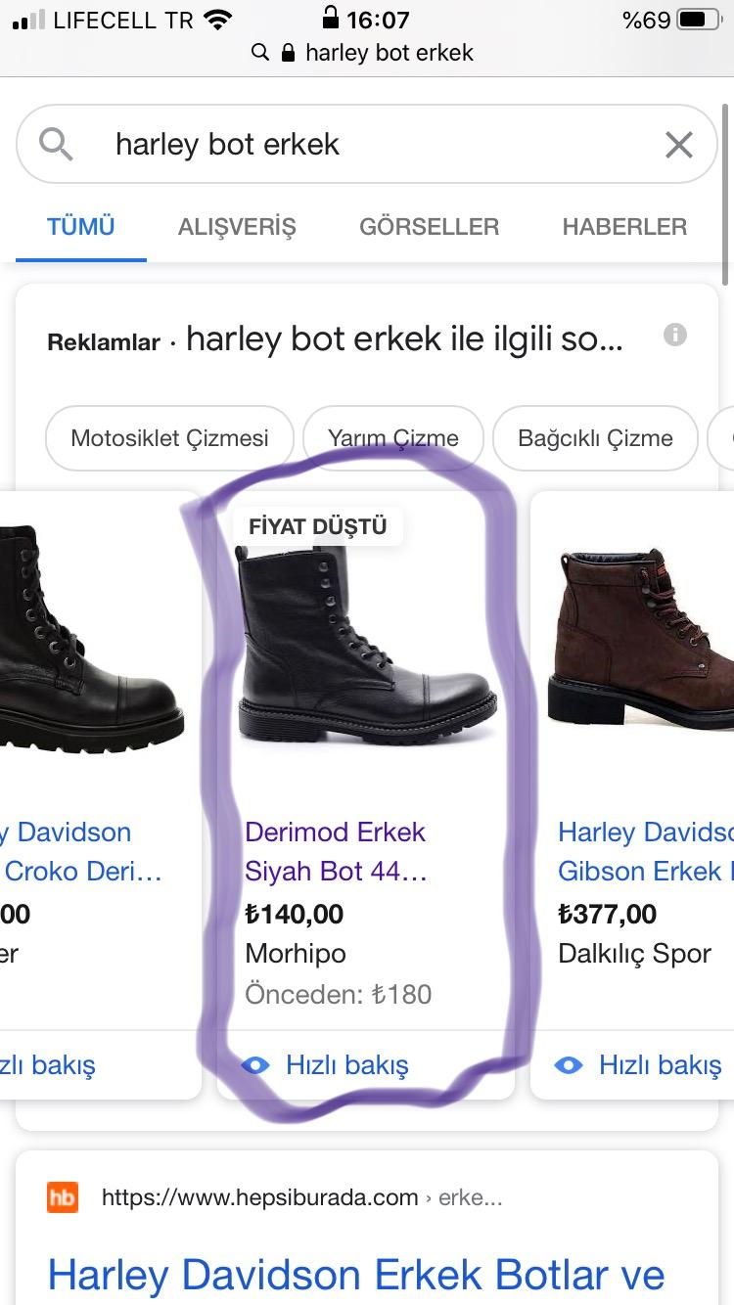The height and width of the screenshot is (1305, 734).
Task: Open the HABERLER tab
Action: [x=624, y=227]
